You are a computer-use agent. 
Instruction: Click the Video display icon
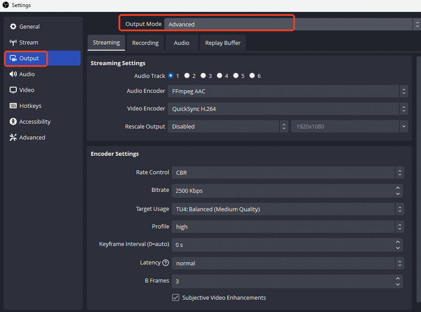13,90
